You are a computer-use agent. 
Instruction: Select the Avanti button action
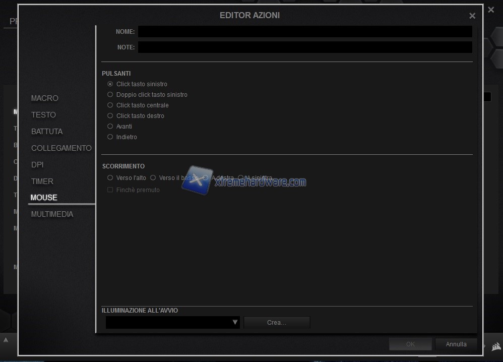110,127
